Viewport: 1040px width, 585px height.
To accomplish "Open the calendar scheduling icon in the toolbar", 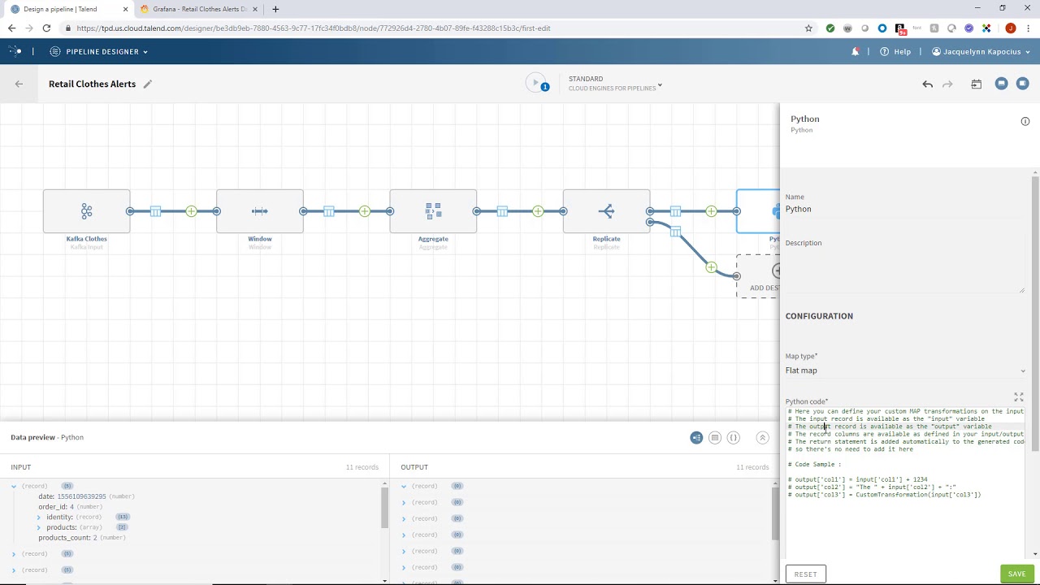I will click(x=977, y=84).
